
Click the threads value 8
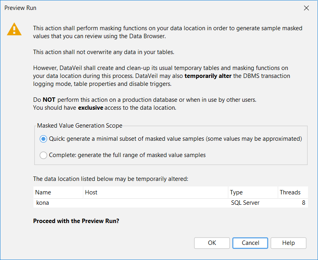(303, 203)
